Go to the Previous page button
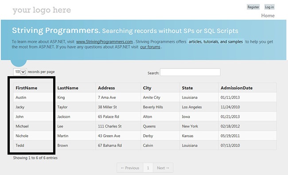Screen dimensions: 288x175 (130, 168)
